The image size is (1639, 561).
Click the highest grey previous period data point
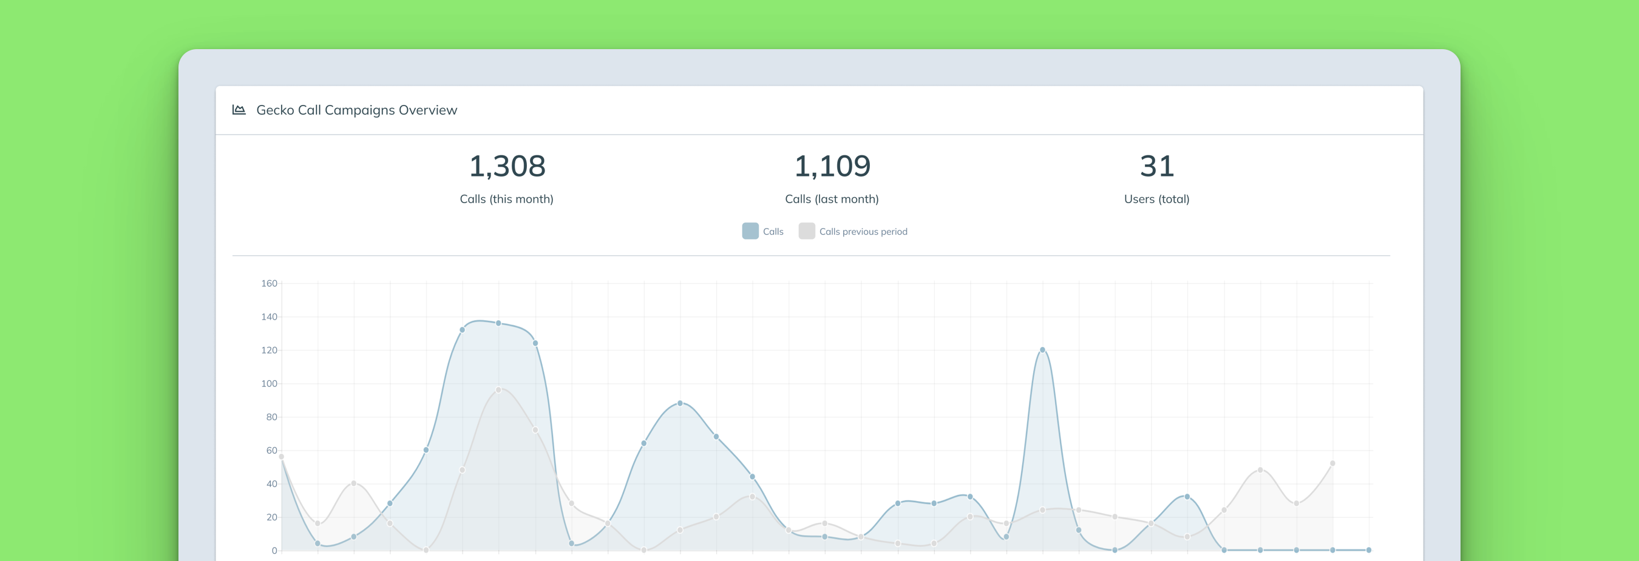point(498,390)
